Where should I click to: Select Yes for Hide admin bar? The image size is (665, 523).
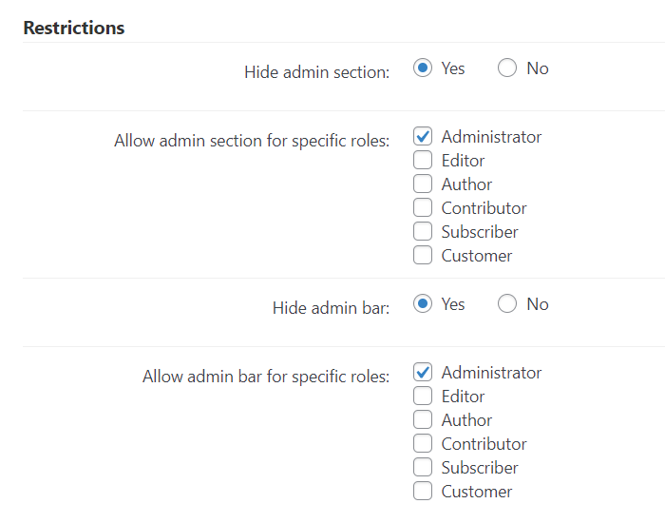423,304
